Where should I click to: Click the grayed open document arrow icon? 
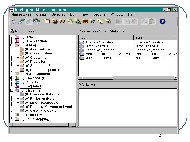[x=126, y=22]
